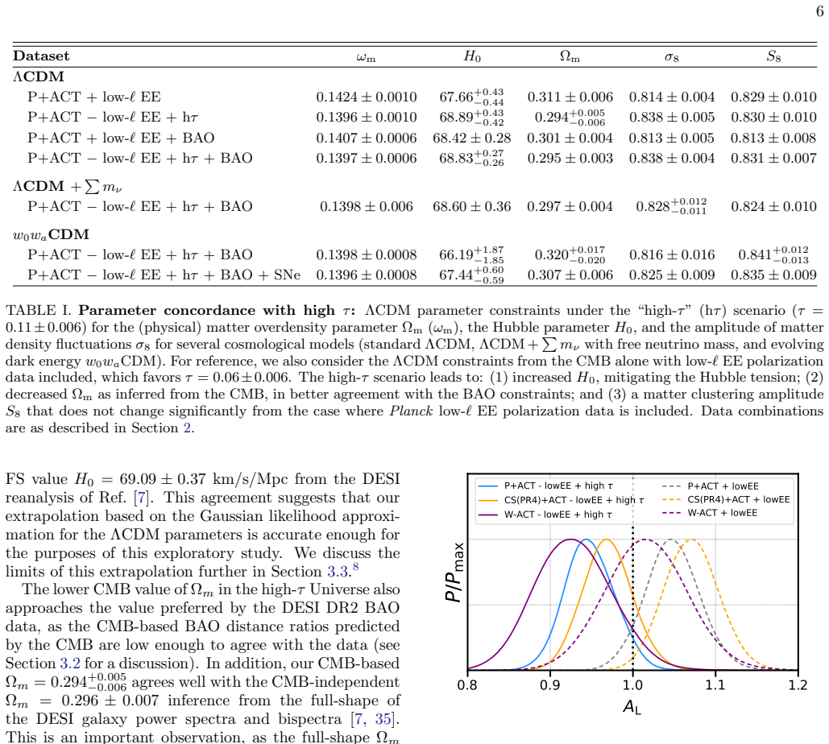Click legend entry 'W-ACT + lowEE'
Screen dimensions: 829x744
click(x=722, y=513)
